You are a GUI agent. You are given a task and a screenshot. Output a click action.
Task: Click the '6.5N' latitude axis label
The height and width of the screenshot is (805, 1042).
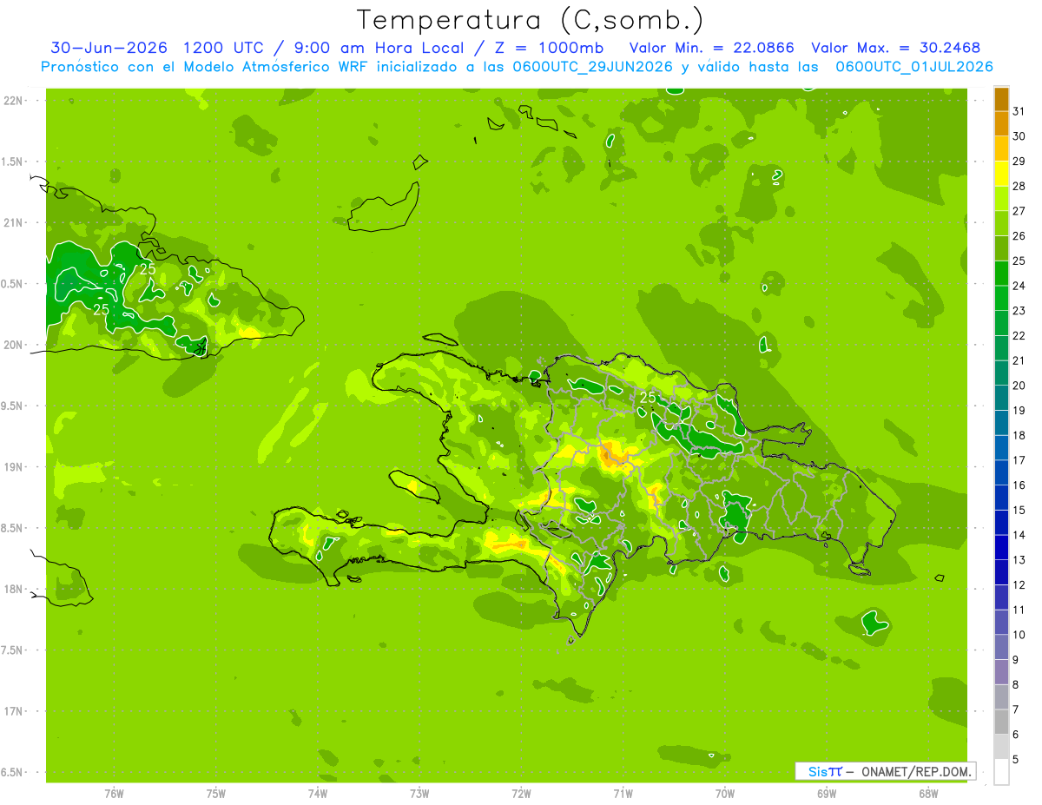pyautogui.click(x=13, y=772)
